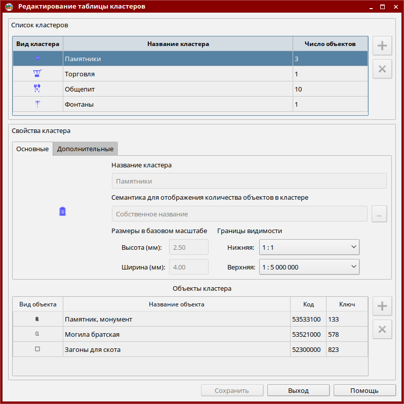The image size is (404, 404).
Task: Click key value 823 cell
Action: pyautogui.click(x=347, y=349)
